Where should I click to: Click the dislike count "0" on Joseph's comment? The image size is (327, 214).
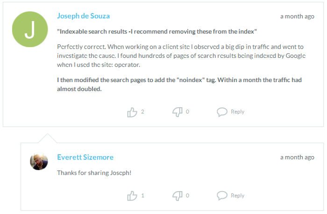coord(187,112)
